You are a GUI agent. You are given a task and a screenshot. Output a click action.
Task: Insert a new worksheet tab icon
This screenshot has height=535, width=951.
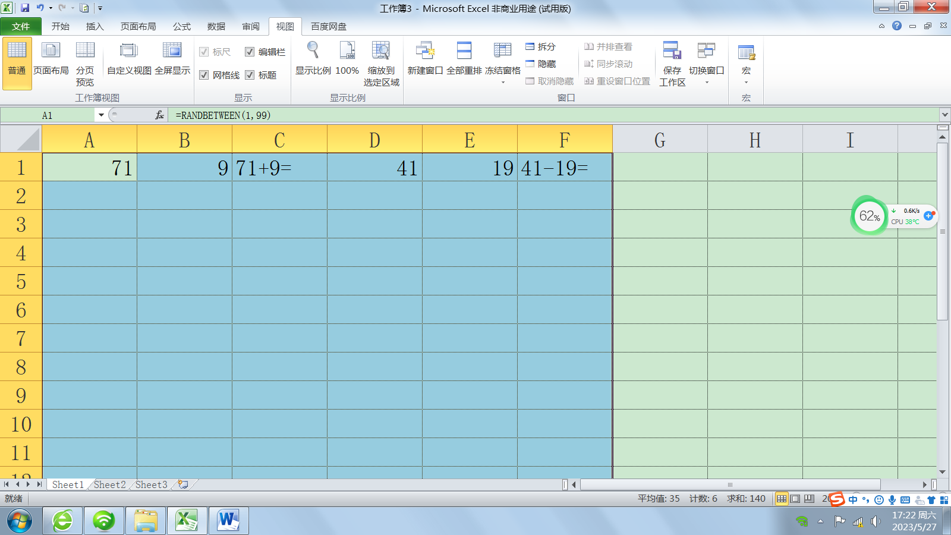[183, 484]
